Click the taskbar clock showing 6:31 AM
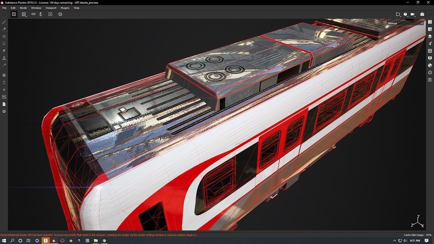Screen dimensions: 434x244 point(415,241)
